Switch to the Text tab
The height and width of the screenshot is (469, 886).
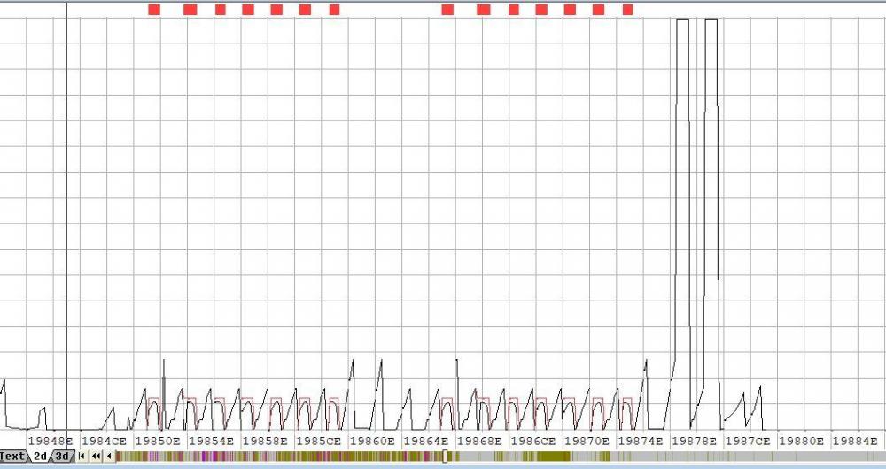coord(12,457)
